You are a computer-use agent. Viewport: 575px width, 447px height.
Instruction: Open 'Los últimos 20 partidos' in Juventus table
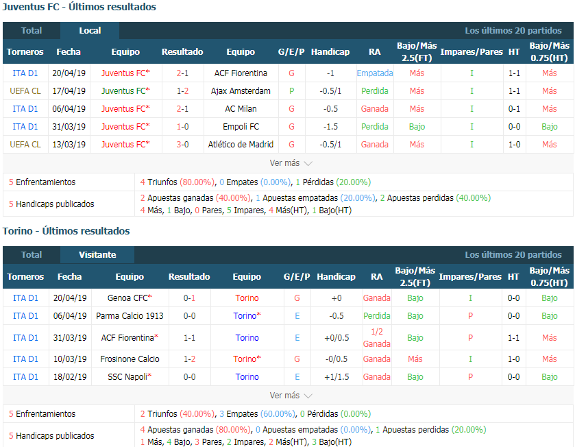[513, 30]
